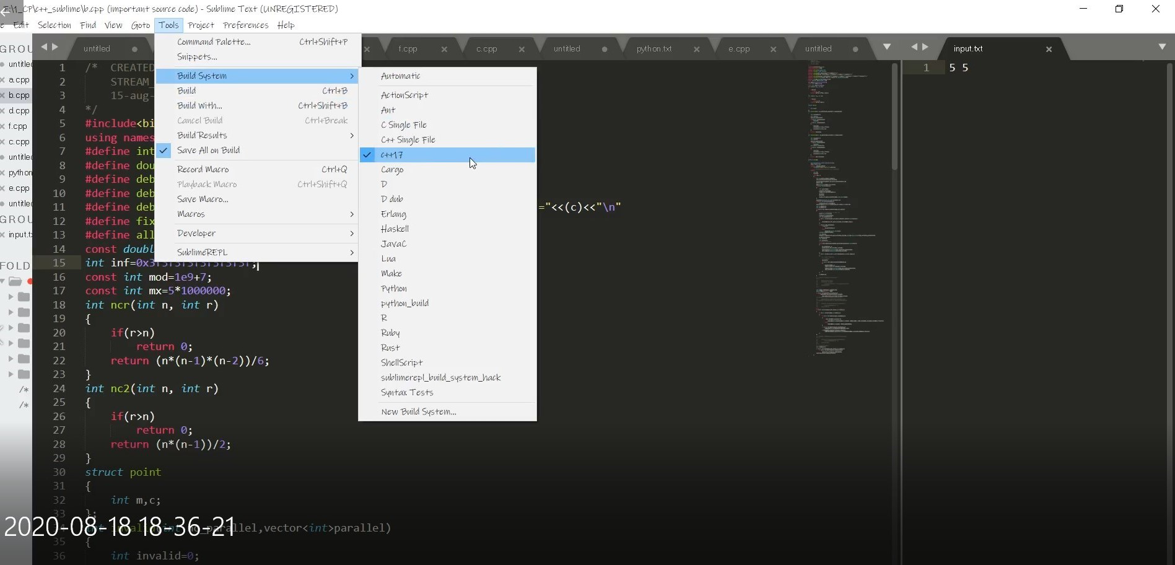Viewport: 1175px width, 565px height.
Task: Open the Selection menu
Action: point(55,25)
